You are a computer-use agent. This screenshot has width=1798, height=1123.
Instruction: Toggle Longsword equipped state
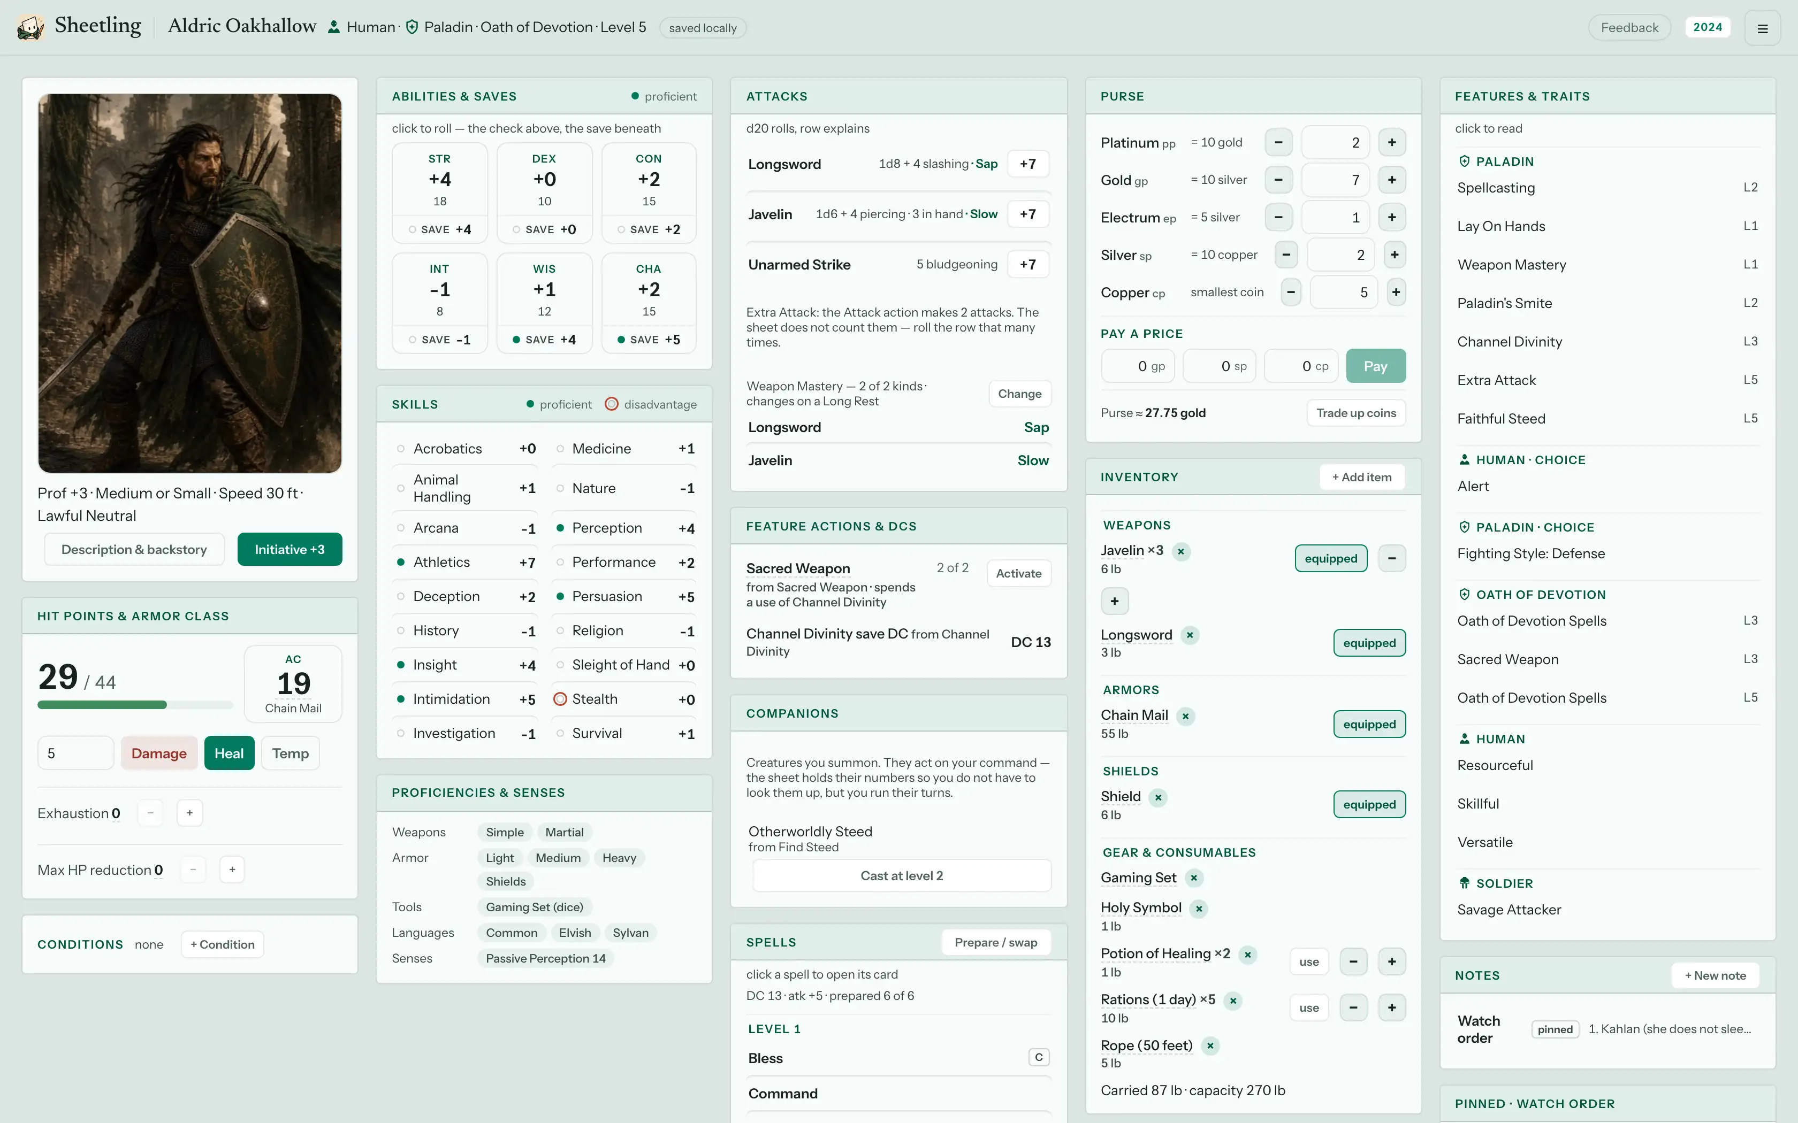(x=1369, y=643)
